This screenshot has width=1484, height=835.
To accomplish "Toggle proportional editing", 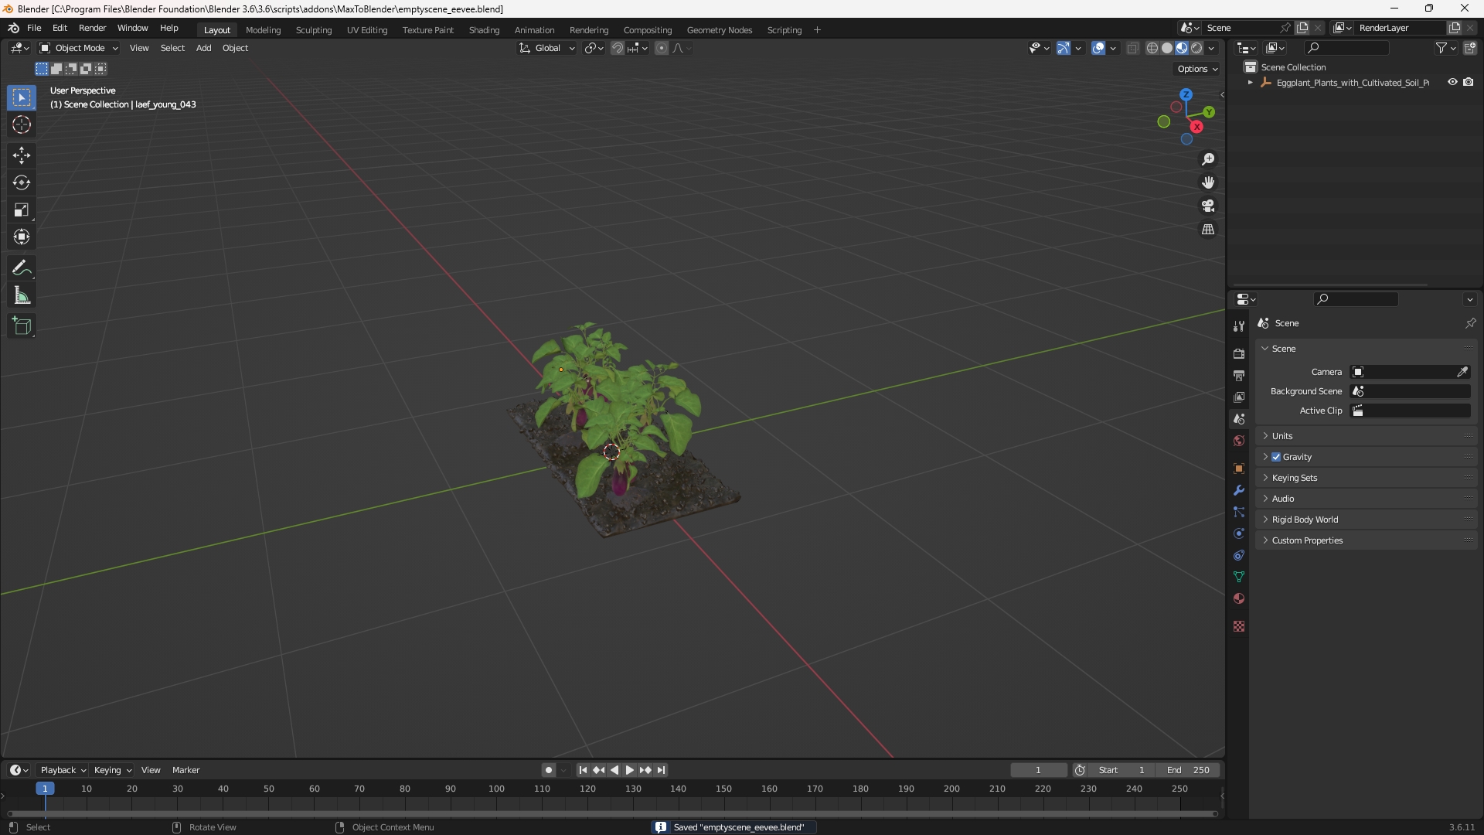I will [662, 48].
